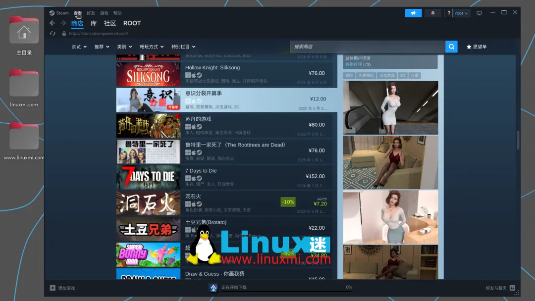The height and width of the screenshot is (301, 535).
Task: Click the blue search magnifier button
Action: pos(451,47)
